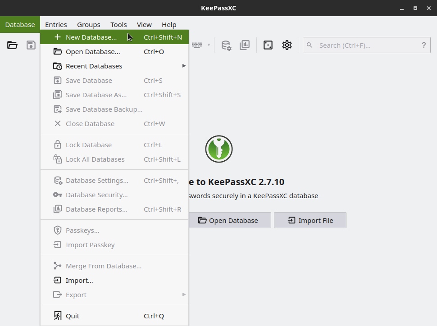Choose Lock All Databases menu entry

(x=114, y=159)
